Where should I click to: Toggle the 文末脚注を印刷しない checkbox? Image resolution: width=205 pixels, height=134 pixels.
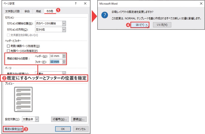(x=9, y=35)
